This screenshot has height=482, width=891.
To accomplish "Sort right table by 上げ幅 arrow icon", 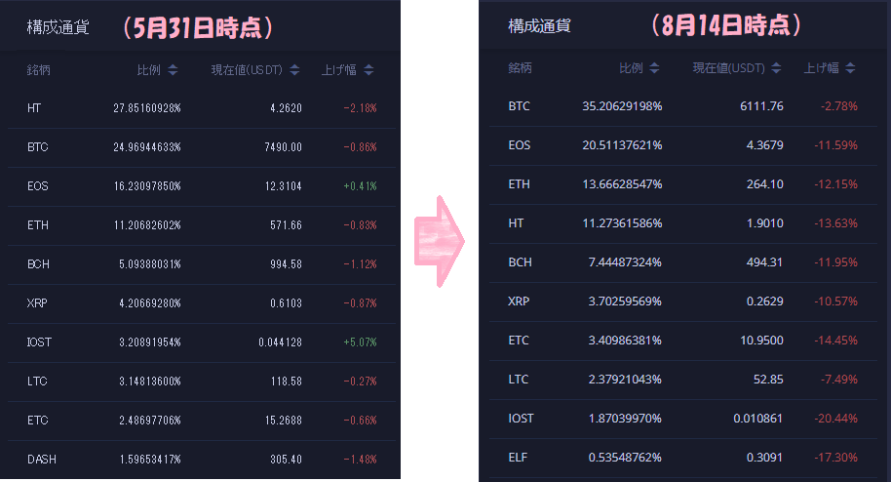I will (851, 68).
